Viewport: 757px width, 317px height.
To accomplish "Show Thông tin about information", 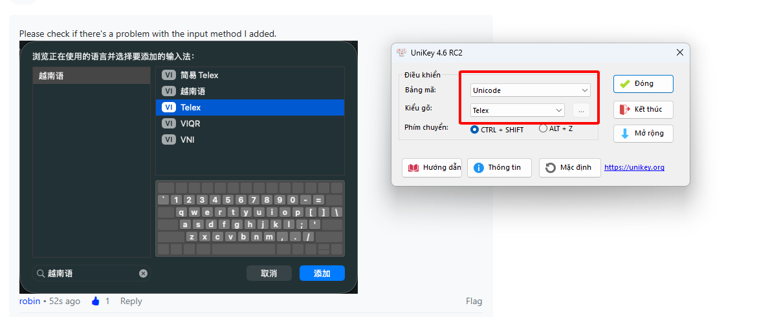I will (499, 168).
